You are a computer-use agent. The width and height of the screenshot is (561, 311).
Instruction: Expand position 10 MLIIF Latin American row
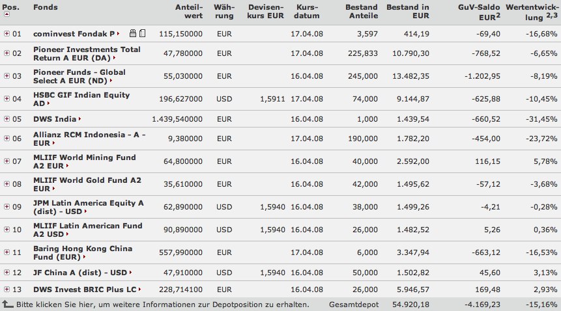[x=7, y=229]
